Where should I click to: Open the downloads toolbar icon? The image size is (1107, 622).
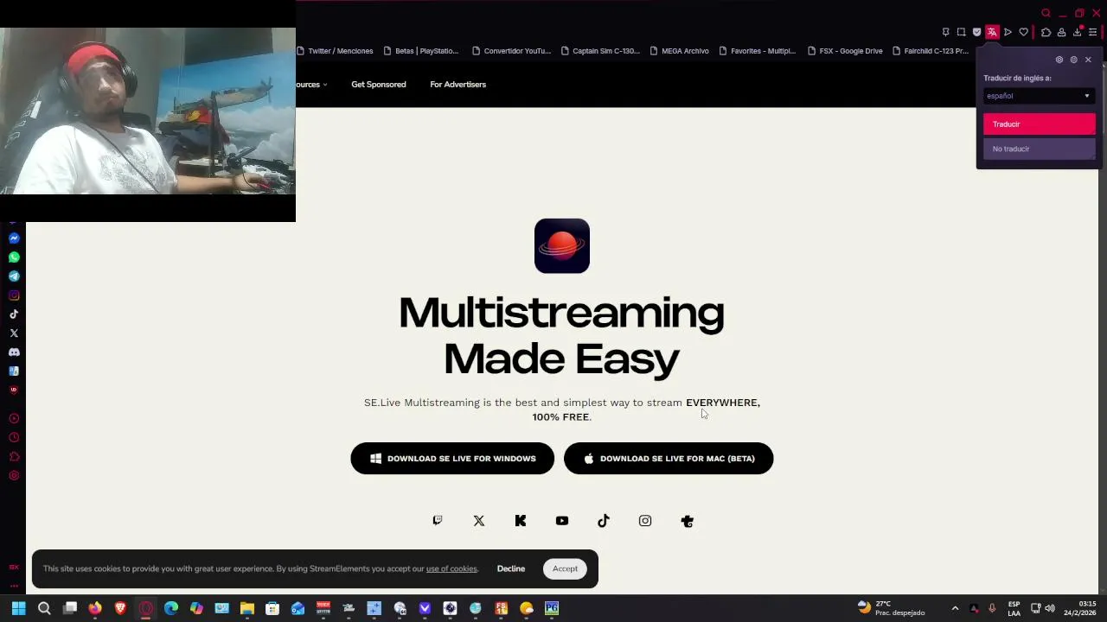[x=1078, y=32]
